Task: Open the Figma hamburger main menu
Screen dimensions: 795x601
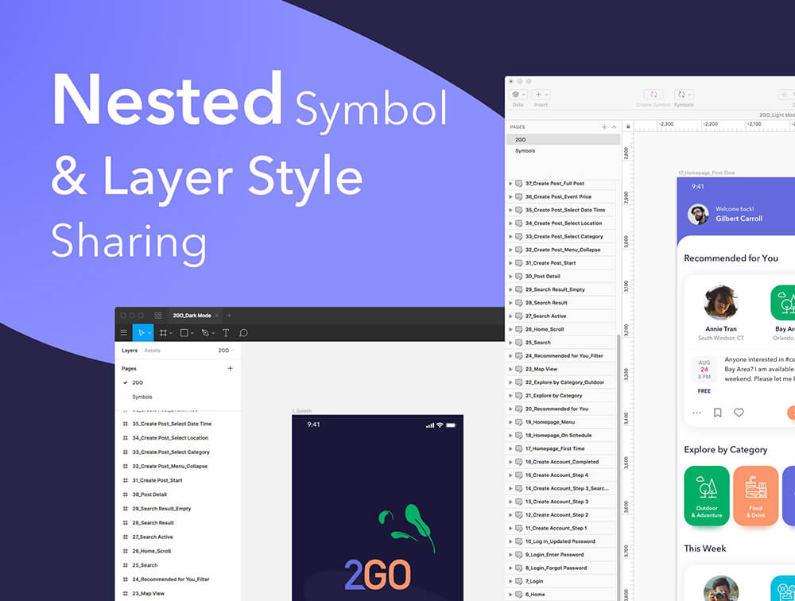Action: [x=123, y=333]
